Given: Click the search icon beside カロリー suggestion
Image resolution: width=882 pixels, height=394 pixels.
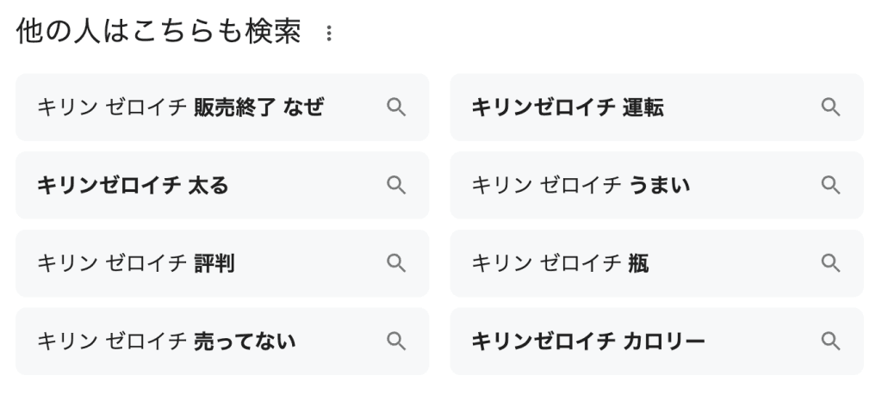Looking at the screenshot, I should 830,342.
